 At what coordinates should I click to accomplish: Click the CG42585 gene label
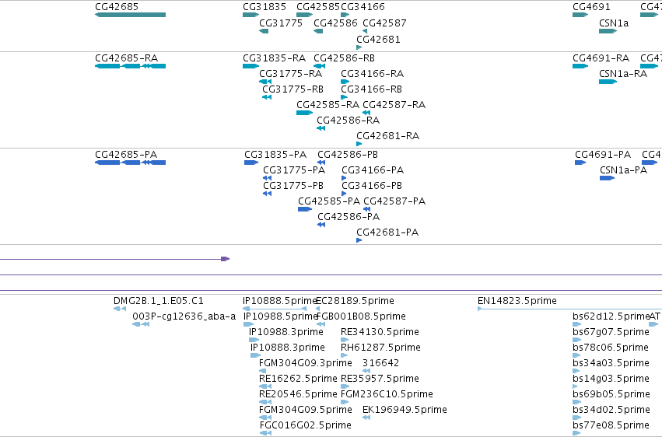pyautogui.click(x=318, y=7)
